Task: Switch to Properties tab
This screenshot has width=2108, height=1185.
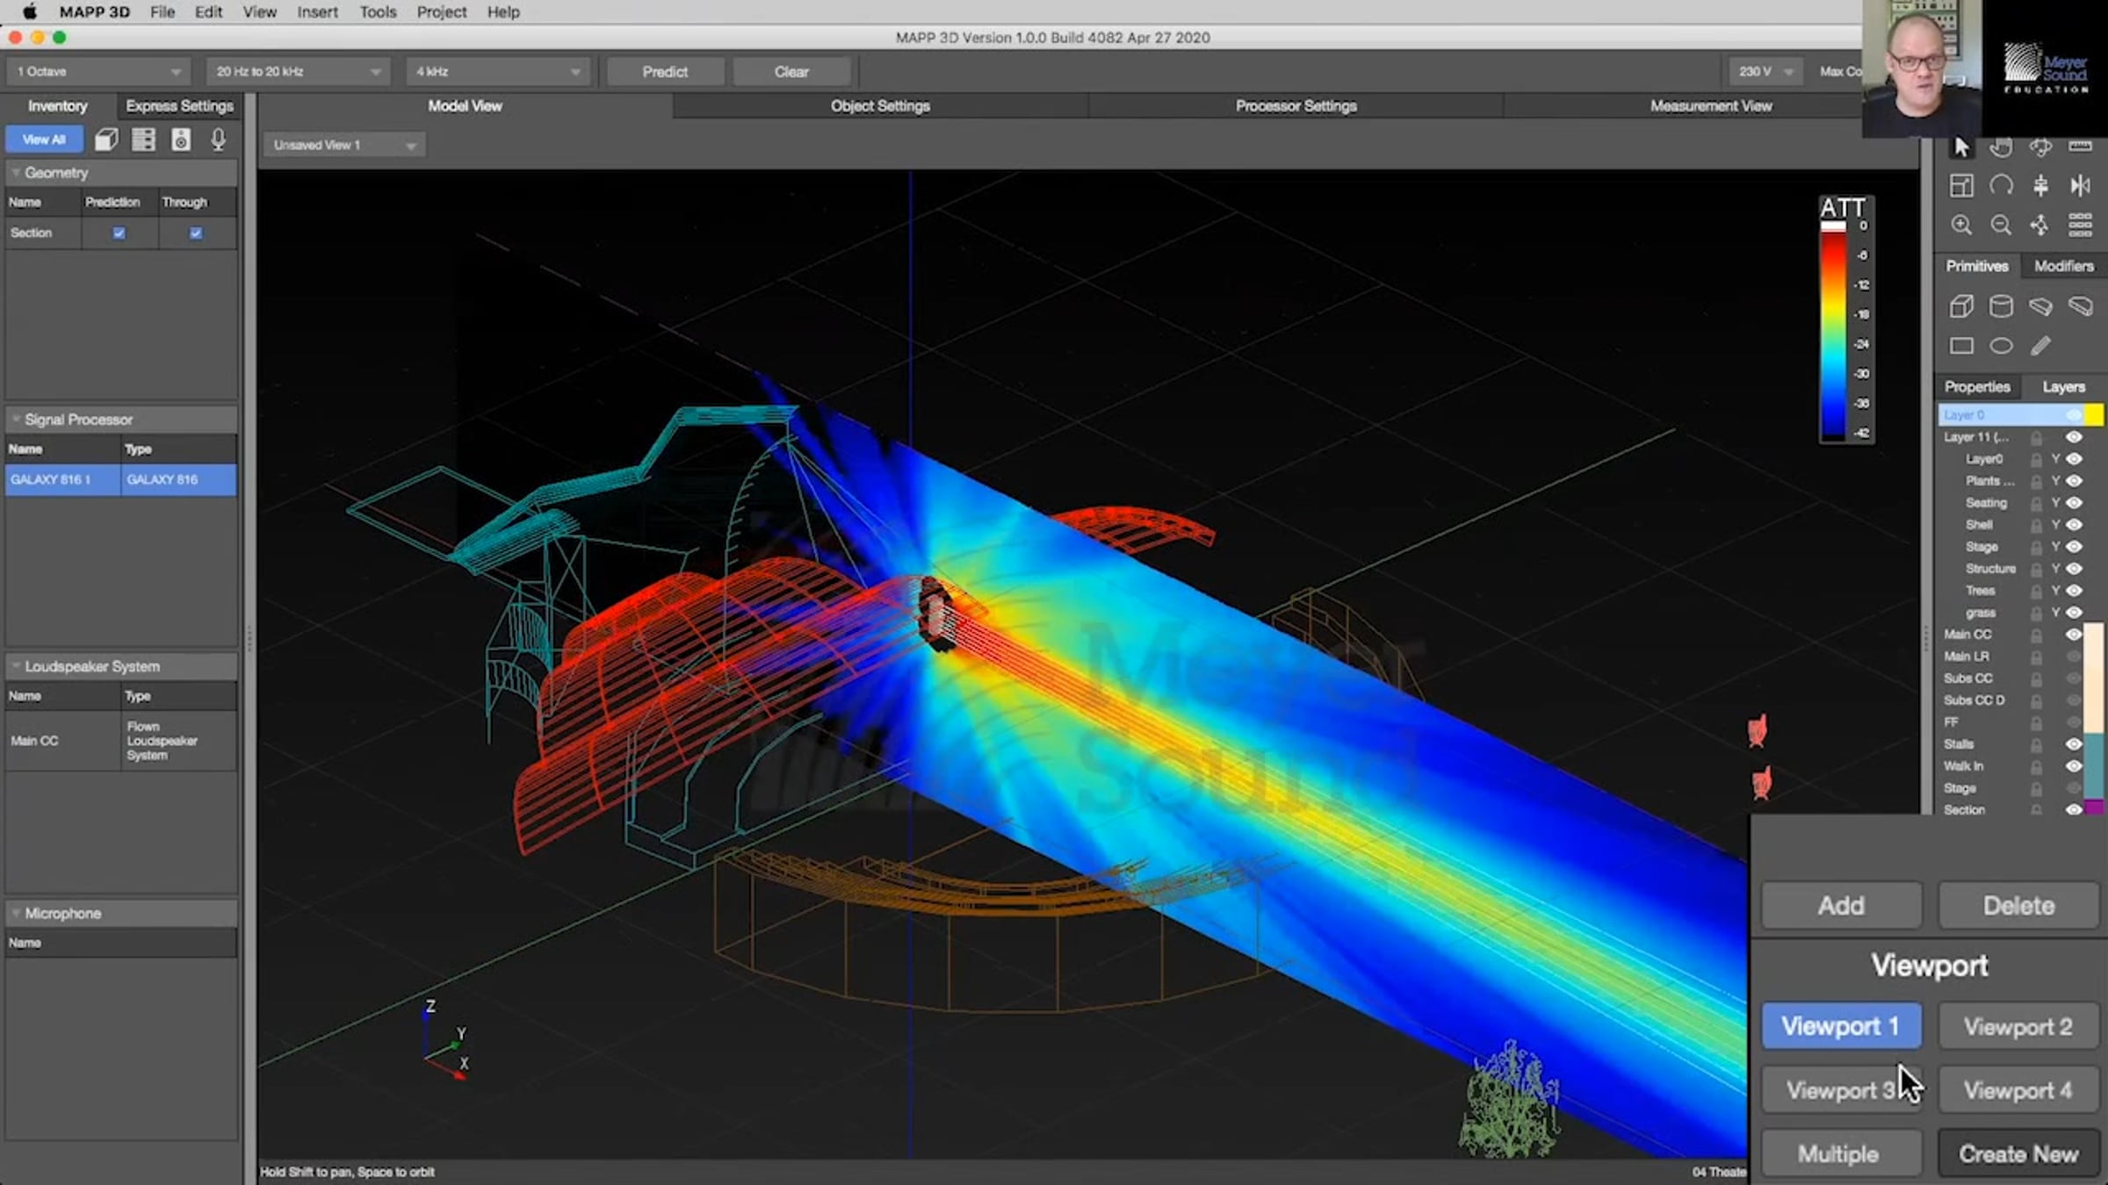Action: click(x=1976, y=387)
